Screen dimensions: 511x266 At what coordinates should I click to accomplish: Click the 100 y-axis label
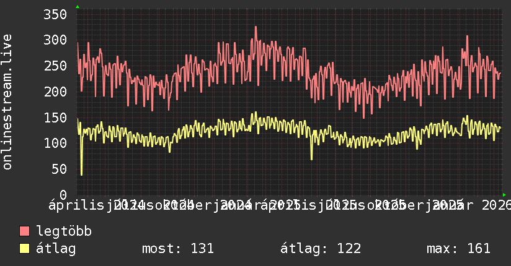[x=55, y=143]
